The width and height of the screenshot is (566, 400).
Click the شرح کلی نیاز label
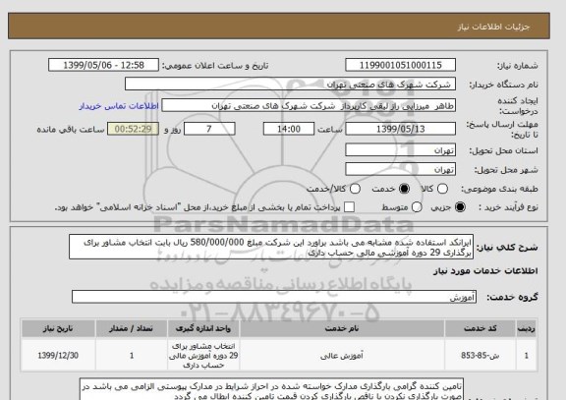(507, 248)
